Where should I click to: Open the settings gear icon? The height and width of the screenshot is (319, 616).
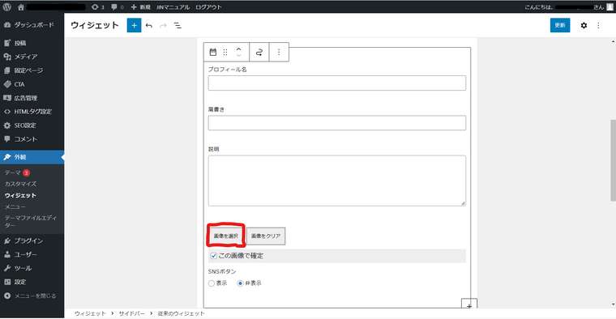coord(584,26)
